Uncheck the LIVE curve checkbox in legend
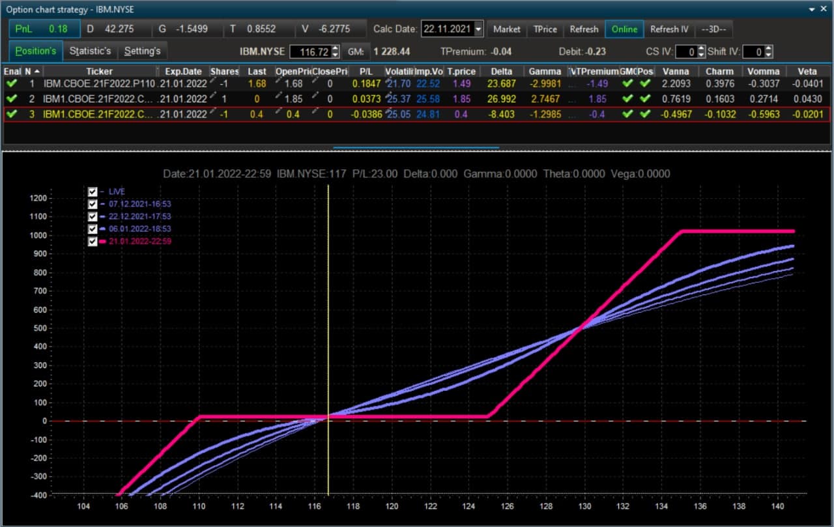 point(93,192)
